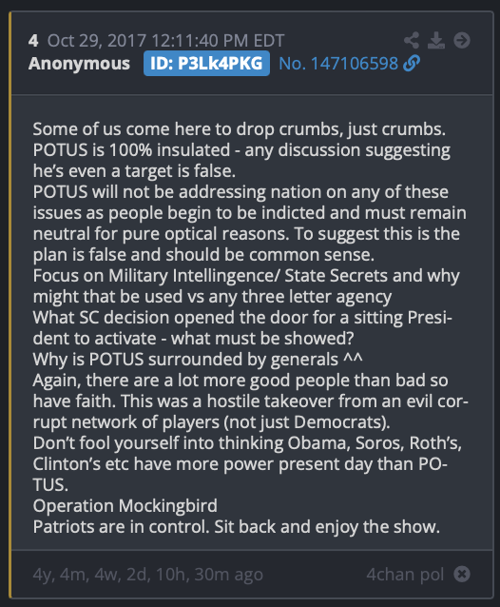Click the line beginning "What SC decision"
The image size is (500, 607).
[x=242, y=318]
